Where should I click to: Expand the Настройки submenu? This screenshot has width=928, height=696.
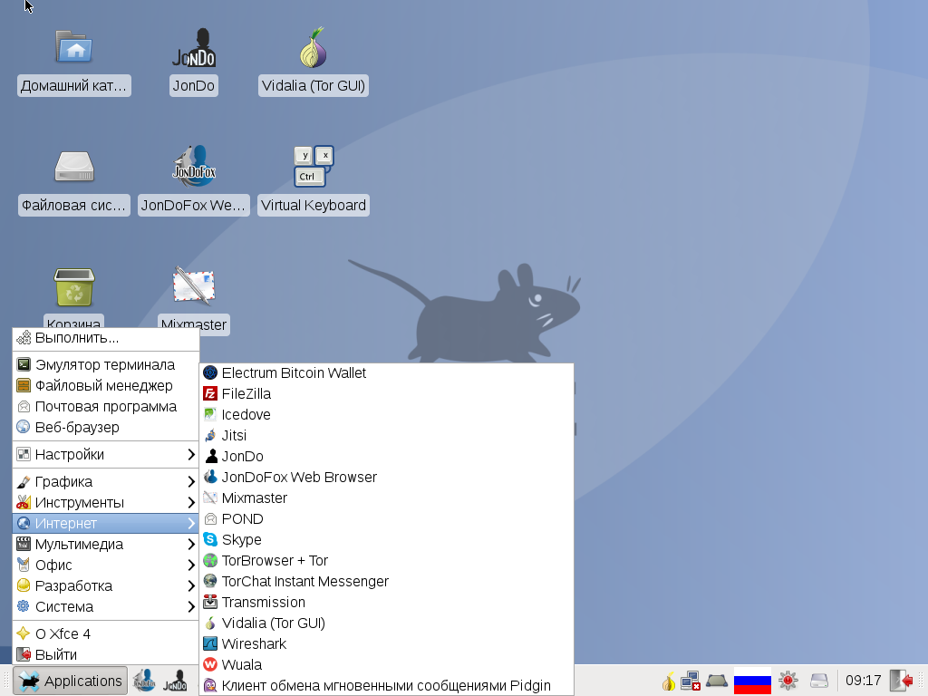point(106,455)
